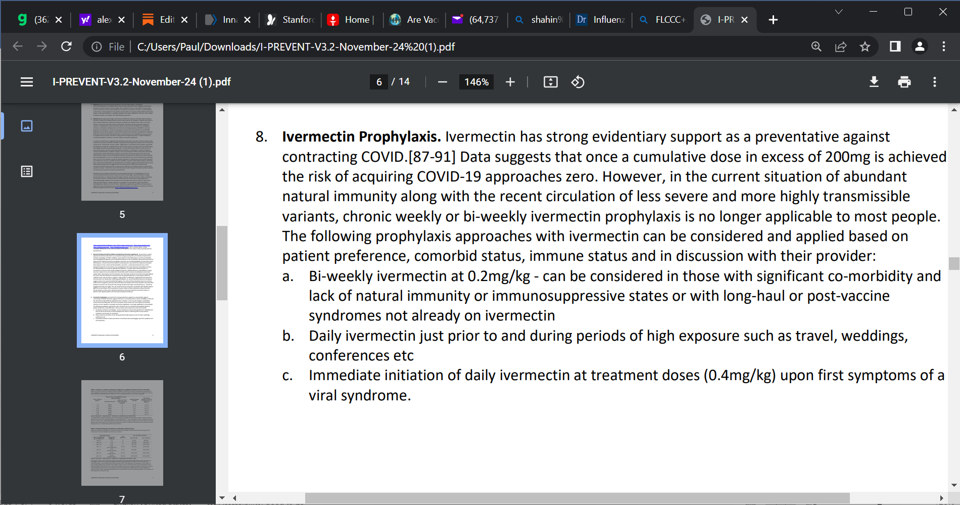Switch to the shahin search tab
This screenshot has height=505, width=960.
click(x=539, y=20)
